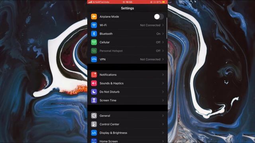Open the Control Center settings label
This screenshot has width=255, height=143.
(109, 124)
